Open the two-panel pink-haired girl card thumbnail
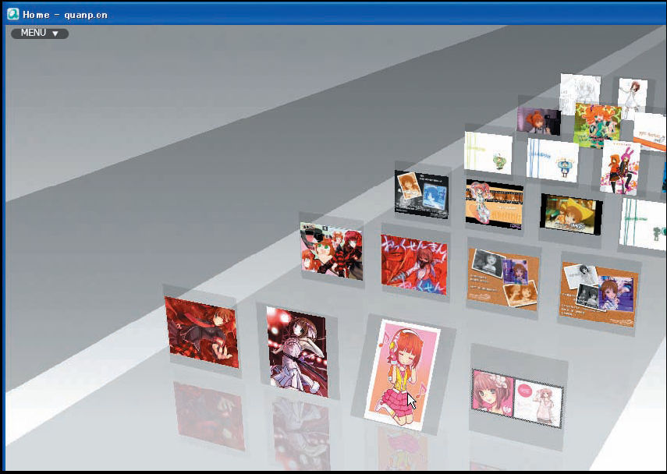This screenshot has height=474, width=667. point(518,398)
